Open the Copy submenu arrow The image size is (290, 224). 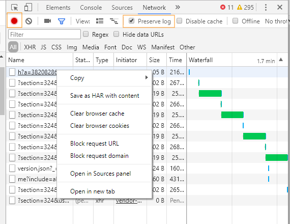(x=147, y=77)
